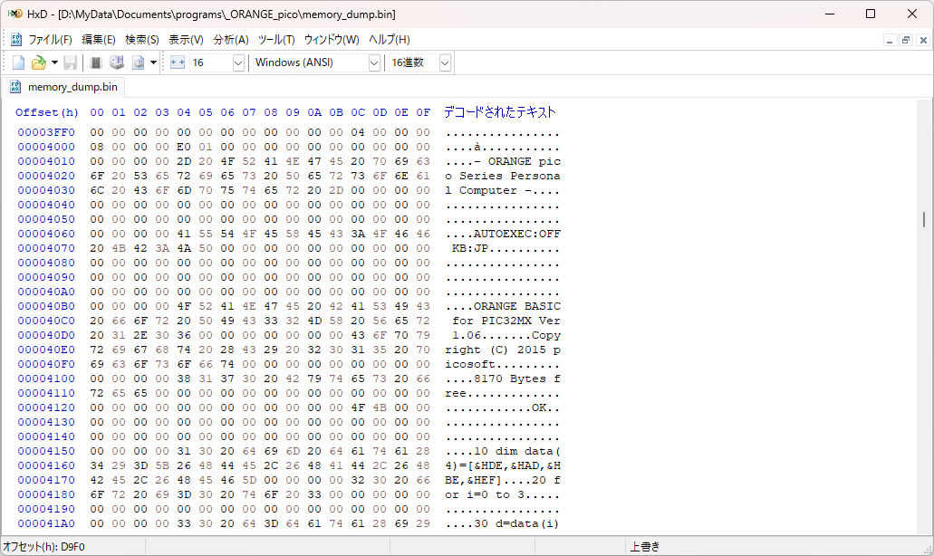Expand the recent files arrow beside Open
Screen dimensions: 934x556
pos(54,62)
